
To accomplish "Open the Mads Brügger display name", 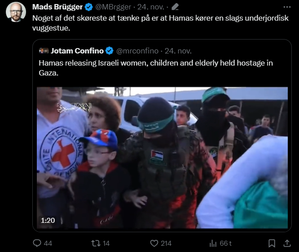I will [57, 7].
